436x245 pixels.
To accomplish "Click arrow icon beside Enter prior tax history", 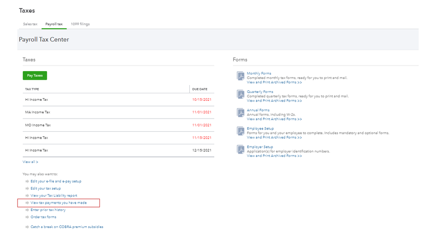I will click(x=27, y=210).
